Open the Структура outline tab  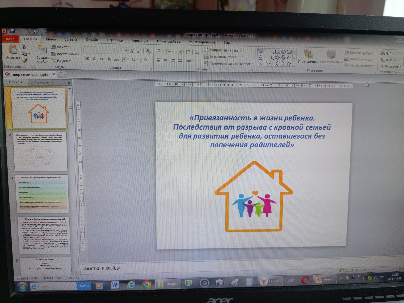[x=40, y=82]
